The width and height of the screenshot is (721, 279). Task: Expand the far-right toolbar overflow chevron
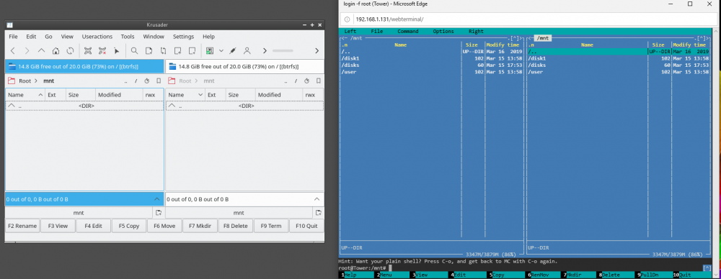317,50
